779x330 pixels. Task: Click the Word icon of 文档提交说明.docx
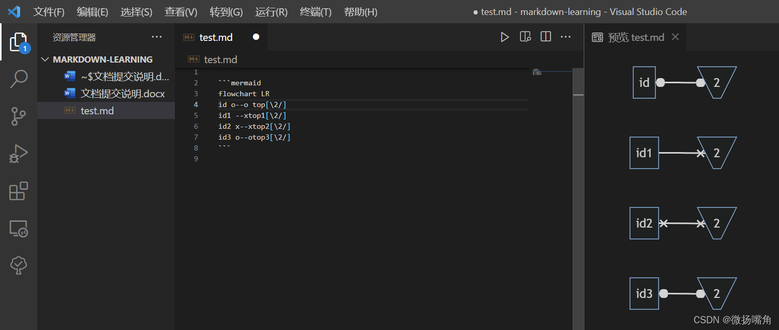[x=70, y=94]
